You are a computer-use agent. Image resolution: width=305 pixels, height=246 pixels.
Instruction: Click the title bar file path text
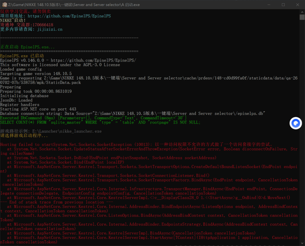coord(74,5)
